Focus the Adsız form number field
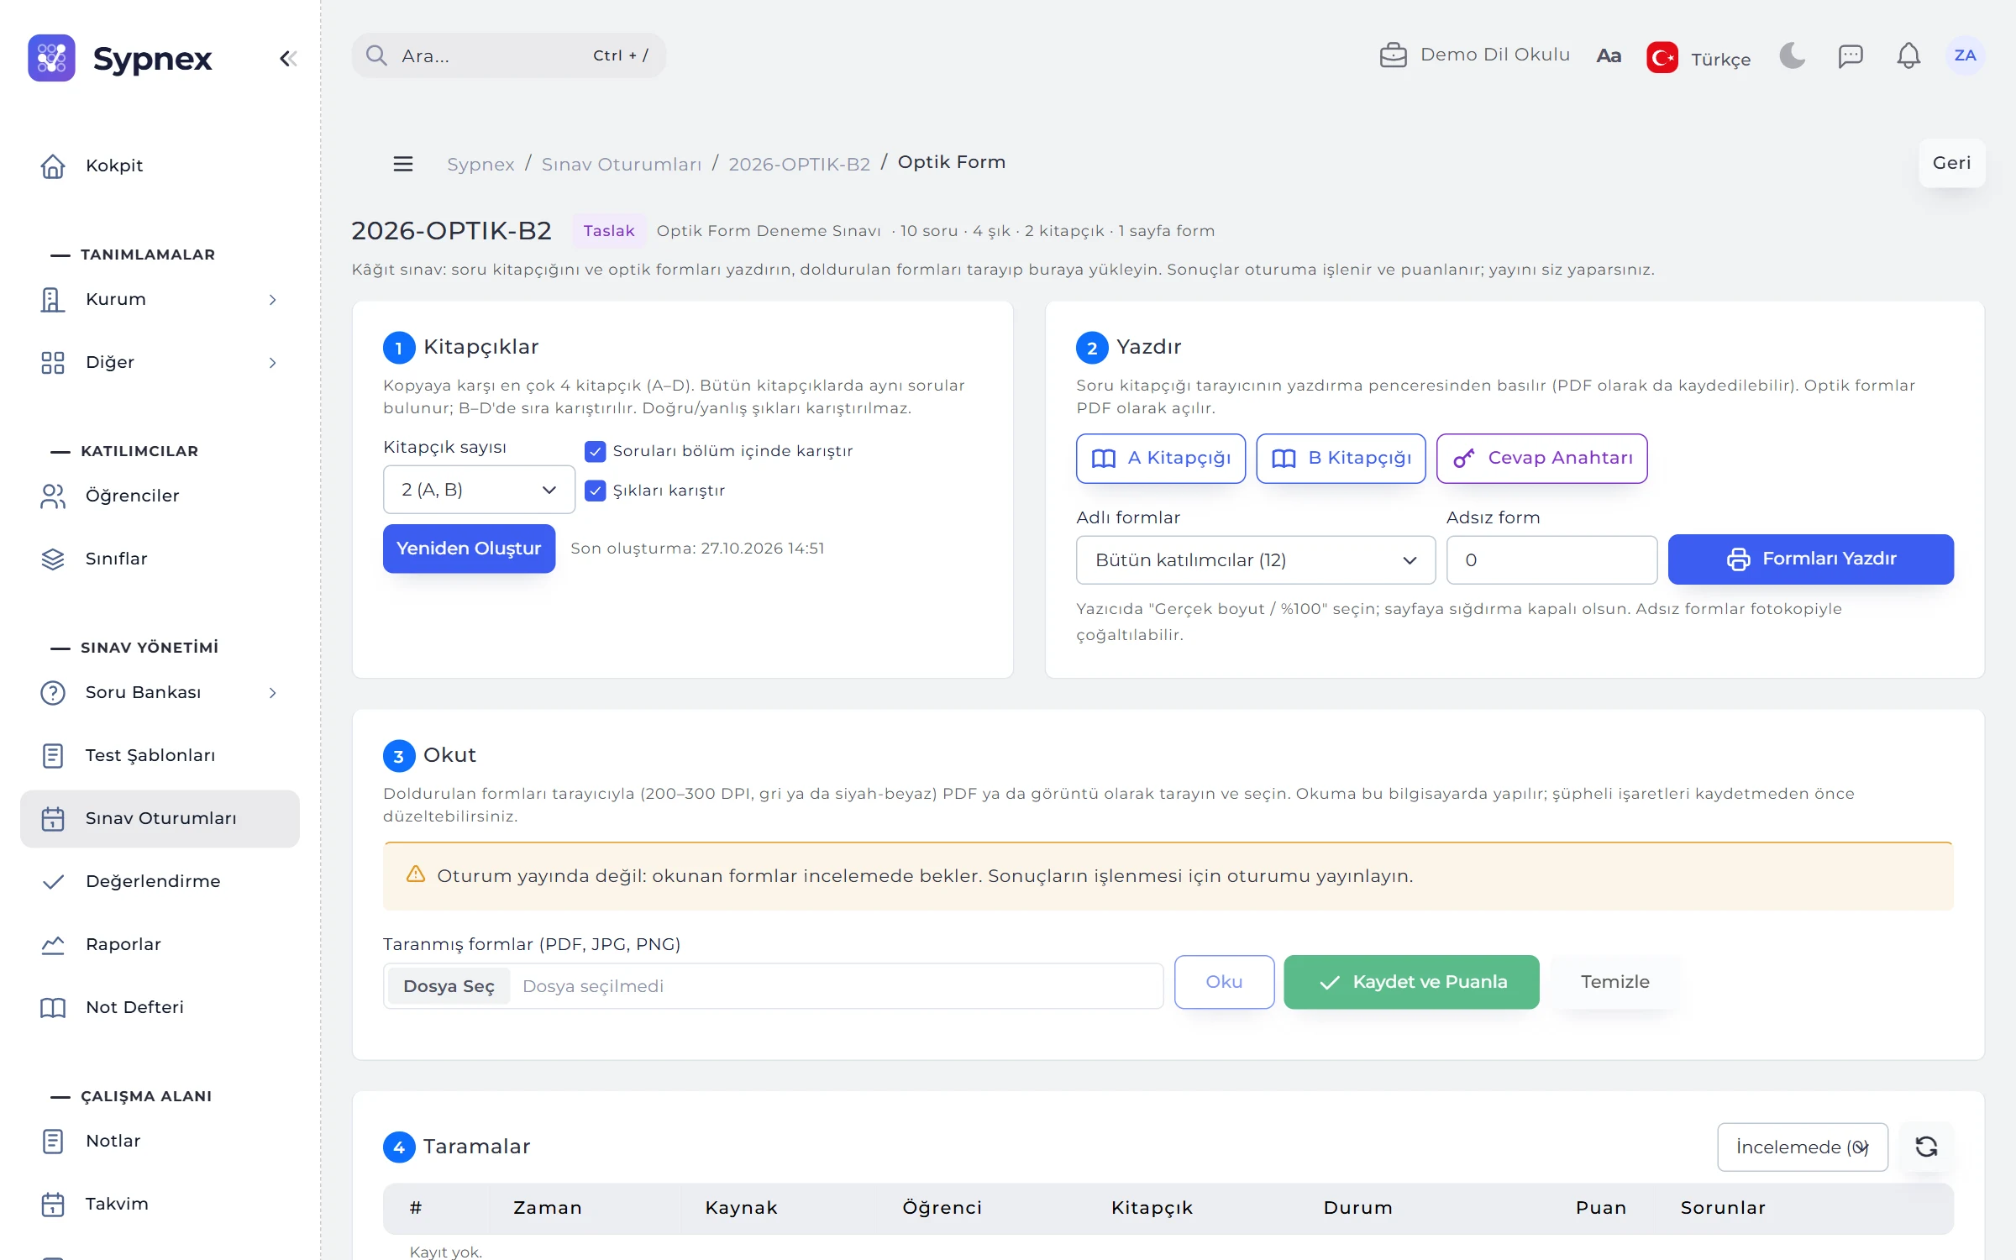Image resolution: width=2016 pixels, height=1260 pixels. click(x=1551, y=560)
